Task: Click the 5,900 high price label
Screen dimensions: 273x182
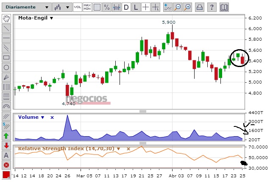Action: click(169, 22)
